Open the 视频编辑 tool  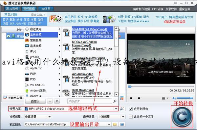[x=29, y=9]
